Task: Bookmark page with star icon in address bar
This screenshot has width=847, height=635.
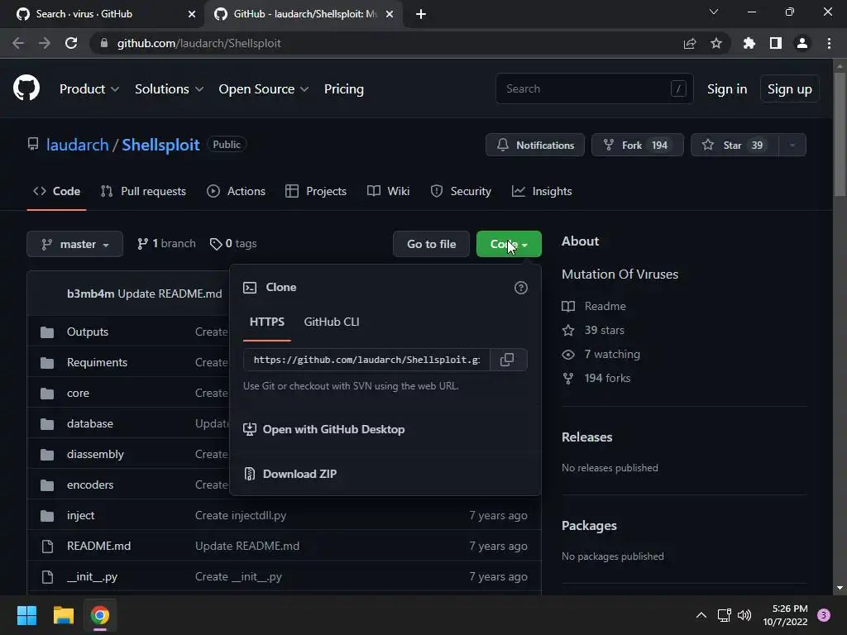Action: (716, 43)
